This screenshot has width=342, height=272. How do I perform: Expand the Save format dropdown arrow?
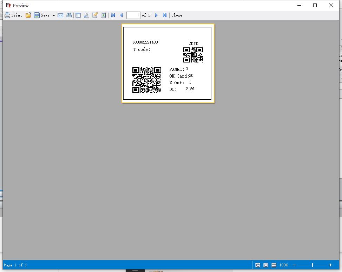click(x=54, y=15)
